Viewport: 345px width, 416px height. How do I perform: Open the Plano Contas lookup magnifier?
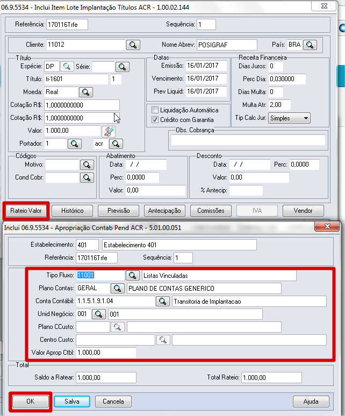(118, 288)
